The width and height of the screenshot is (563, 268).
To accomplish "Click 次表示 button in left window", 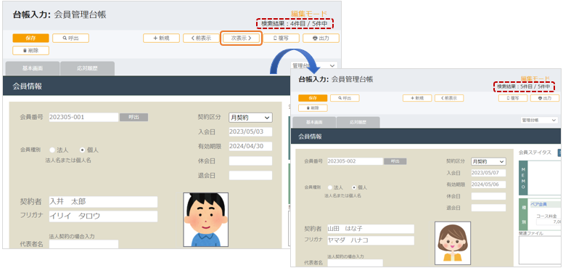I will [x=241, y=38].
